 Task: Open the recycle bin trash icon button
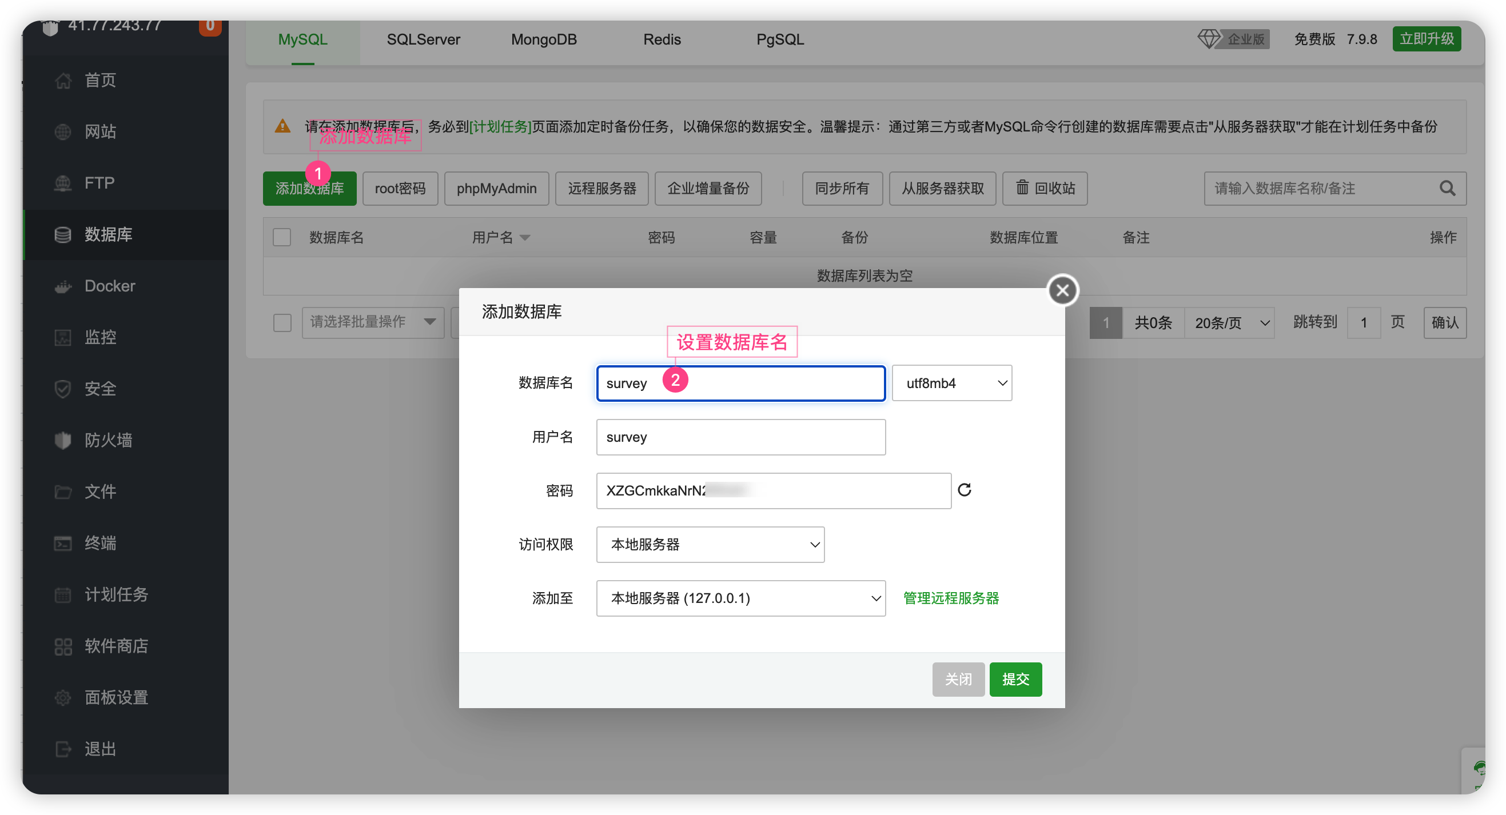1044,188
